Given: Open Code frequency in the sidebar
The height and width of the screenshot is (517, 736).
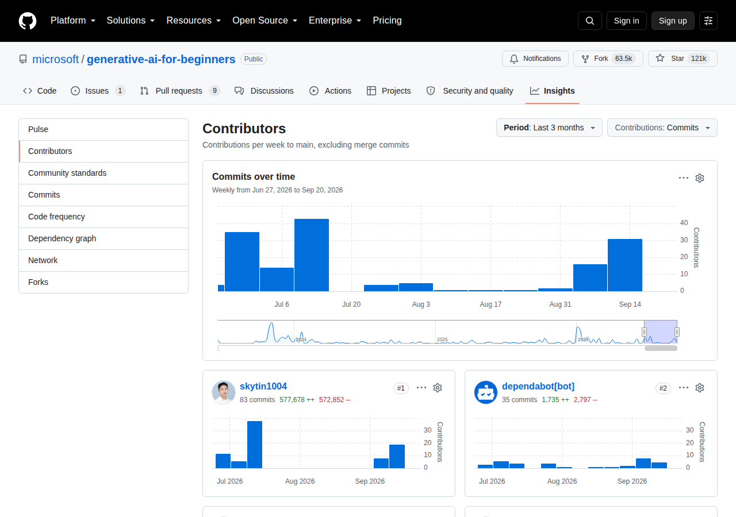Looking at the screenshot, I should pos(103,217).
